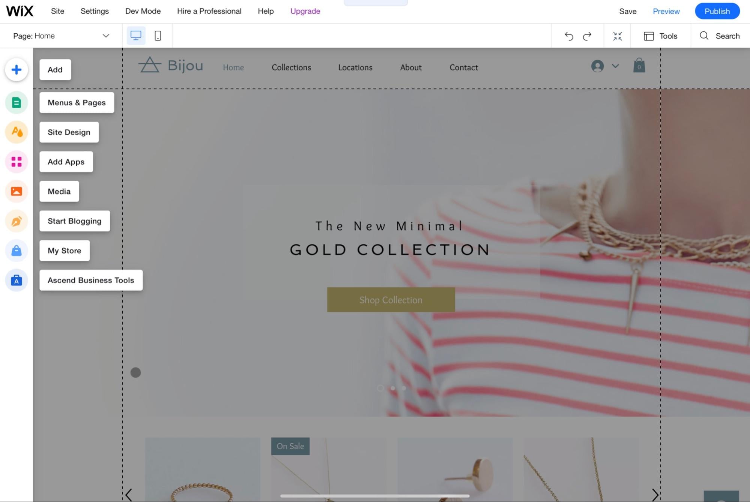Toggle the Hire a Professional option
750x502 pixels.
click(209, 10)
